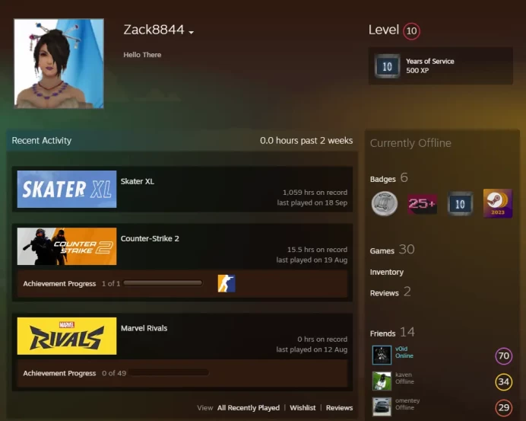Viewport: 526px width, 421px height.
Task: Click the Skater XL game banner
Action: click(x=67, y=189)
